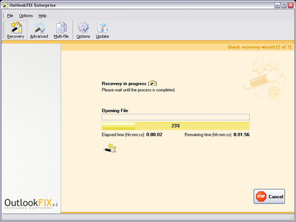This screenshot has width=296, height=222.
Task: Launch the Update toolbar icon
Action: (102, 30)
